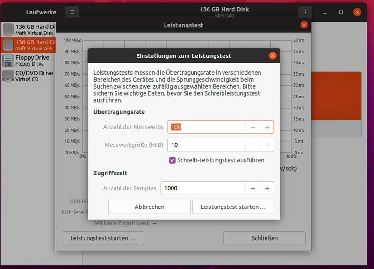The height and width of the screenshot is (269, 374).
Task: Decrease Anzahl der Messwerte with minus button
Action: click(x=253, y=126)
